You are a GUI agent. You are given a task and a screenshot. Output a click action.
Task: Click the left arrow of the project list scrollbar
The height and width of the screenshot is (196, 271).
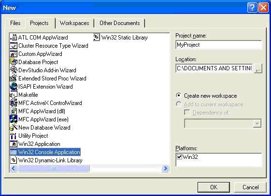click(x=14, y=168)
